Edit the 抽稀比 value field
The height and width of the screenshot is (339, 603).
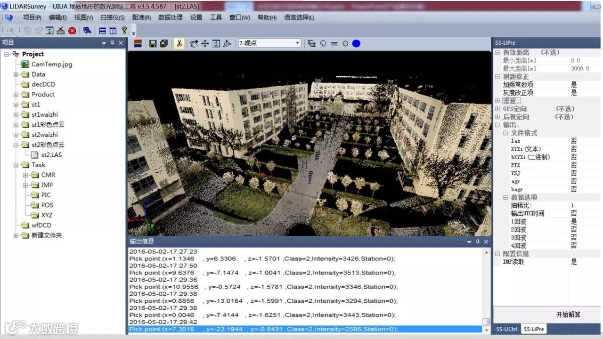[585, 205]
